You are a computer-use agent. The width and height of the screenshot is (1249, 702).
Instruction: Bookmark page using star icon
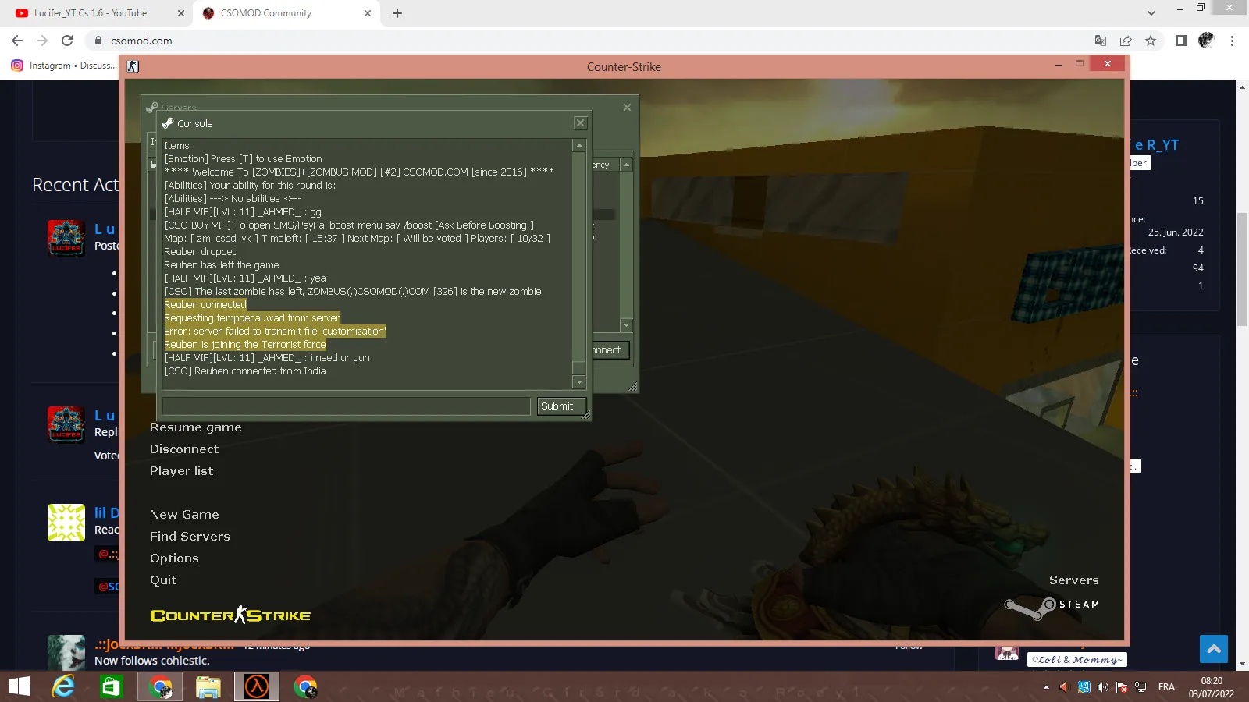tap(1151, 41)
